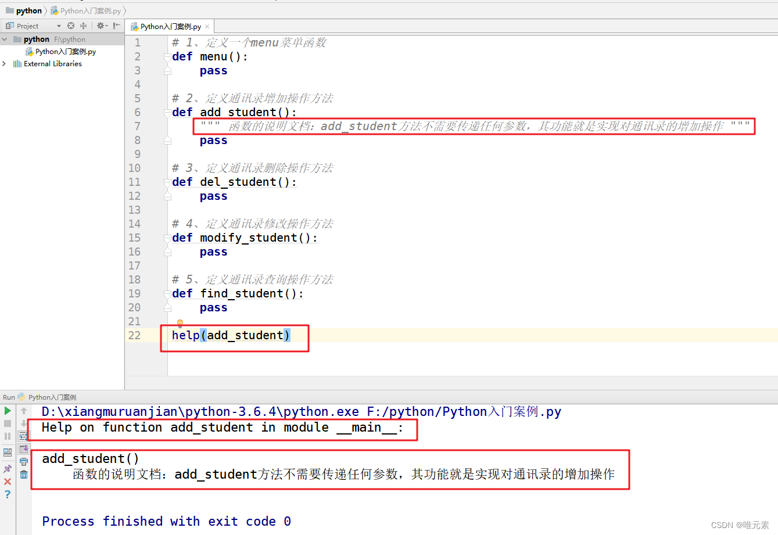Print console output with printer icon
The image size is (778, 535).
tap(24, 462)
